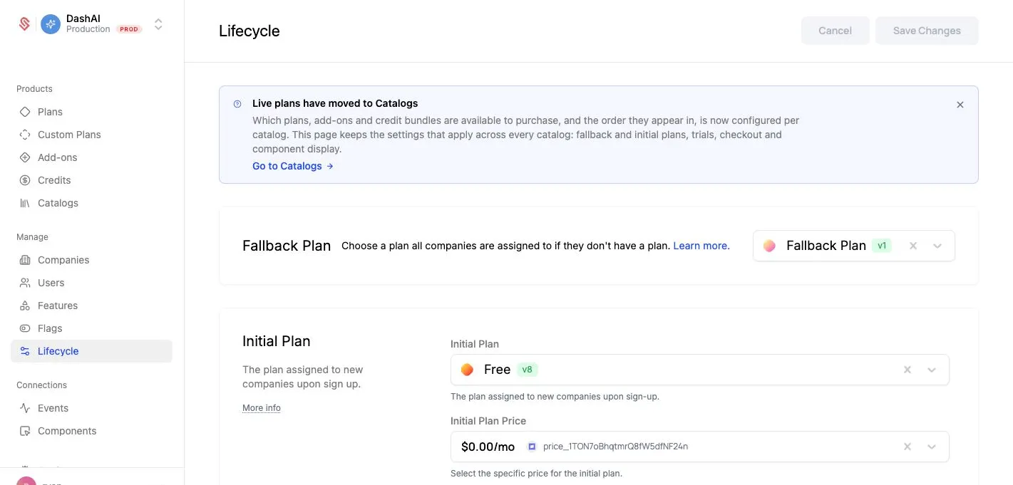Go to Add-ons section
This screenshot has width=1013, height=485.
[91, 157]
